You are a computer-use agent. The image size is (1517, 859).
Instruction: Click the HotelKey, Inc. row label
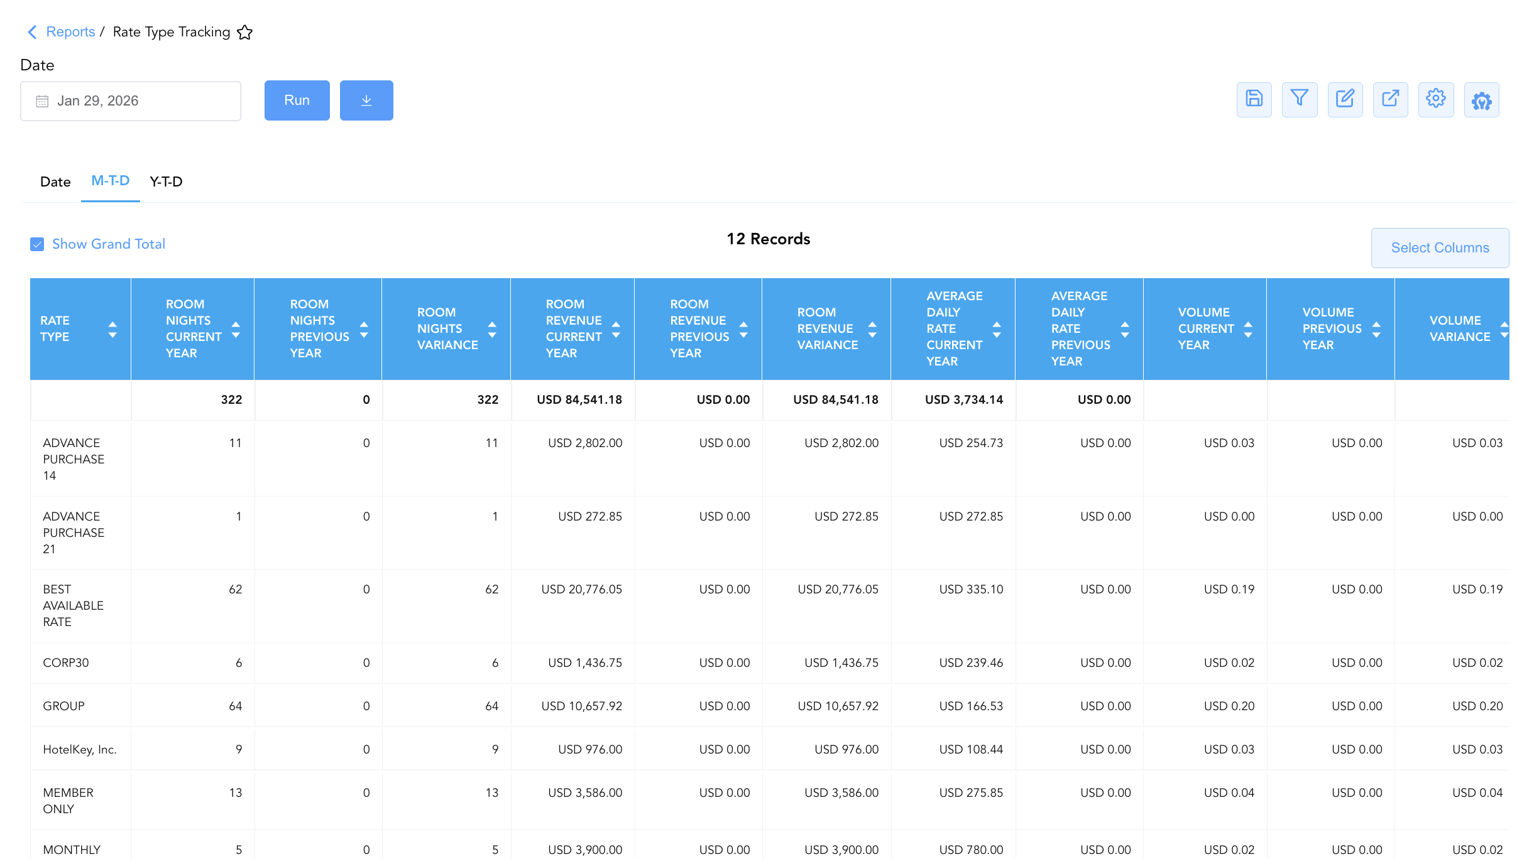coord(80,750)
